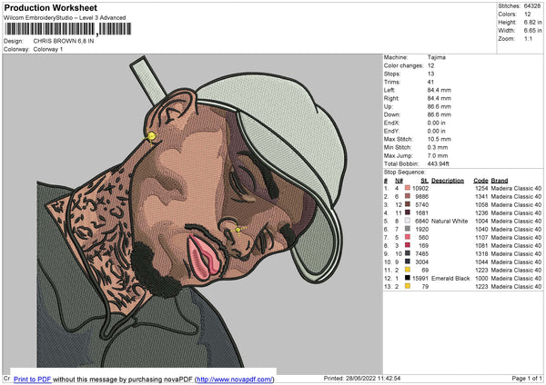Click the Zoom value 1:1
Viewport: 546px width, 385px height.
pyautogui.click(x=528, y=38)
